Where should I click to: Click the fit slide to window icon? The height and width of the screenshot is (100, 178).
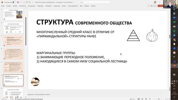click(169, 99)
